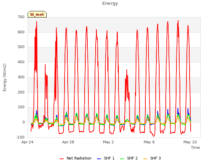Click the 0 y-axis tick label

click(x=23, y=122)
